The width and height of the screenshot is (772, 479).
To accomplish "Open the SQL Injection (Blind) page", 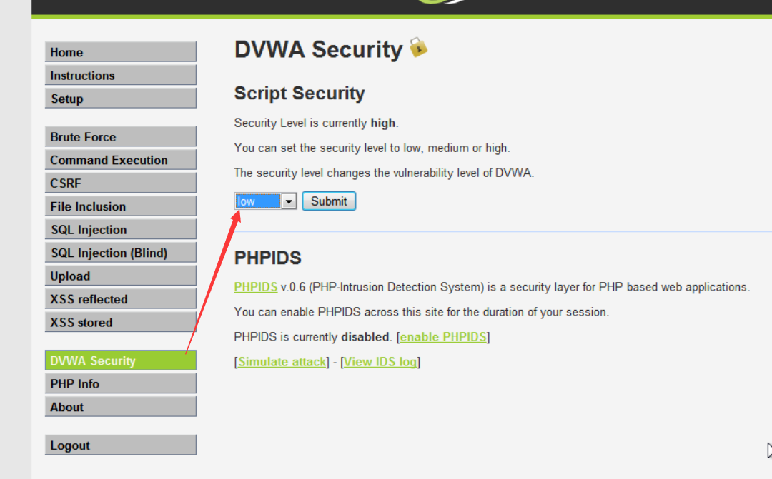I will coord(120,253).
